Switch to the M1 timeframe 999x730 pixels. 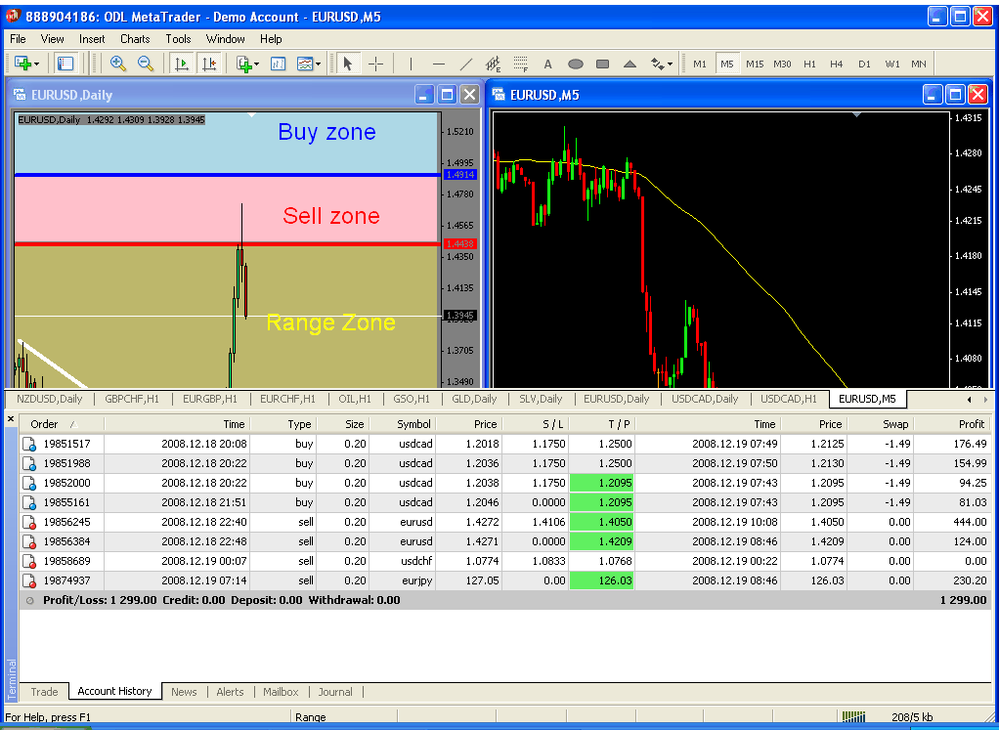tap(700, 64)
